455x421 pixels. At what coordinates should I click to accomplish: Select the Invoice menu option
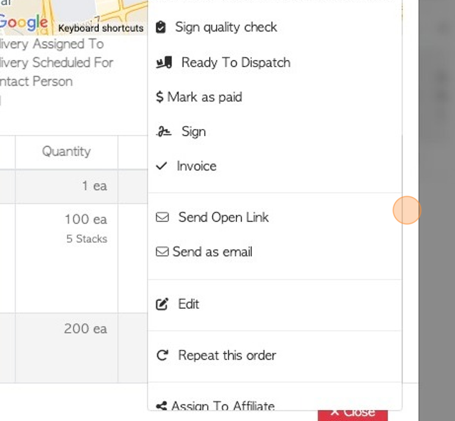tap(197, 166)
